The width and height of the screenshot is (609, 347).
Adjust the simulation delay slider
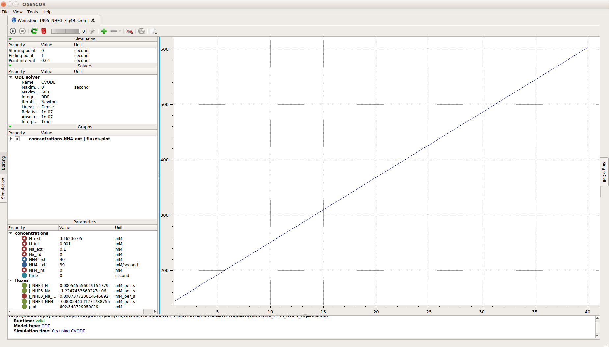pyautogui.click(x=66, y=31)
